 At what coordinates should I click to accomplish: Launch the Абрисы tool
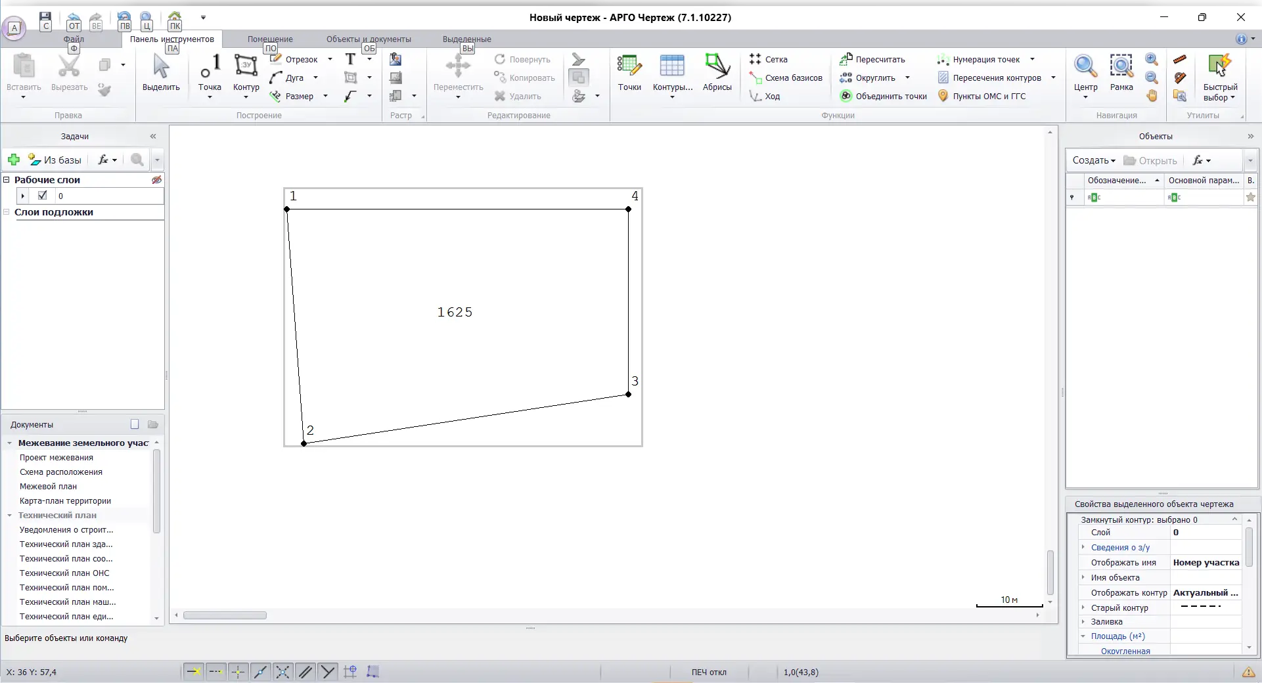point(717,73)
